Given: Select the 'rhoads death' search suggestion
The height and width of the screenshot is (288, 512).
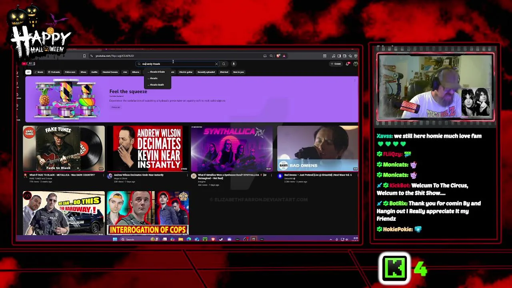Looking at the screenshot, I should (x=158, y=85).
